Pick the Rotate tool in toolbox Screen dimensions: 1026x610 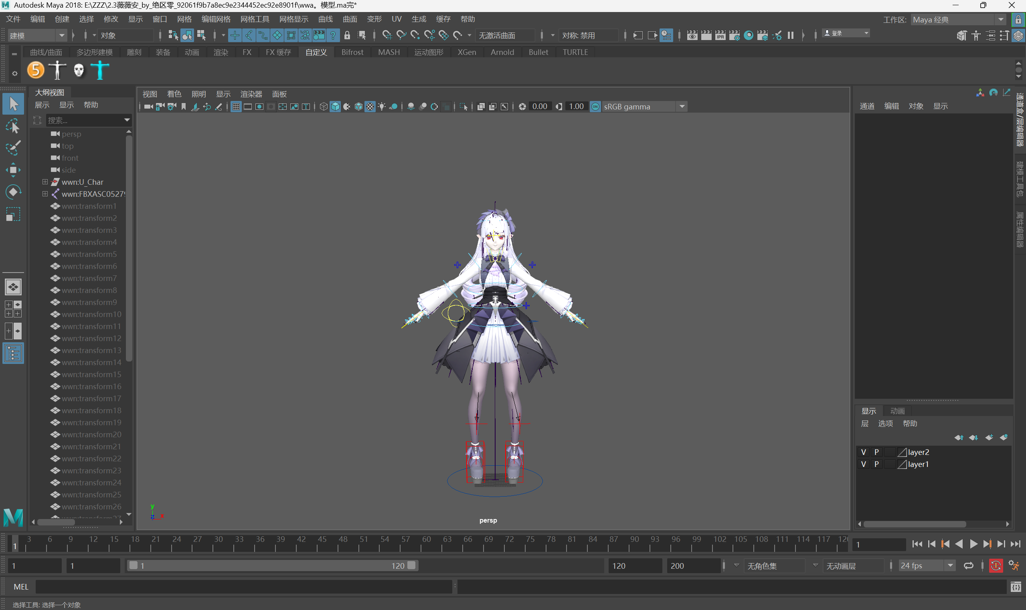pyautogui.click(x=13, y=192)
